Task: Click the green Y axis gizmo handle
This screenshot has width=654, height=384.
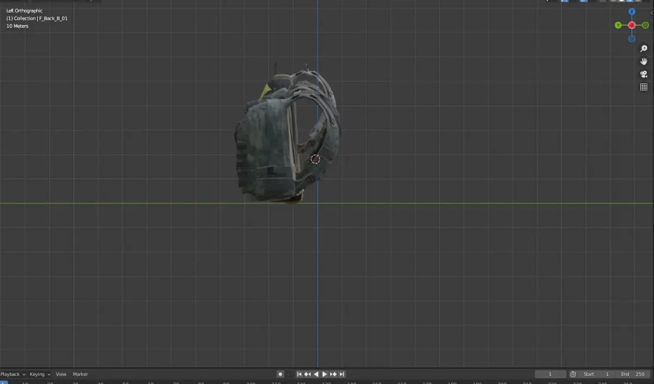Action: pos(618,25)
